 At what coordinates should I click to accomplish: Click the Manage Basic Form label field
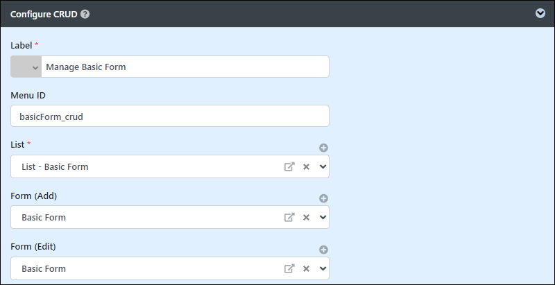[185, 67]
